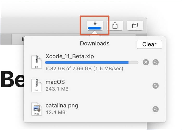182x130 pixels.
Task: Select the macOS download entry name
Action: pyautogui.click(x=55, y=82)
